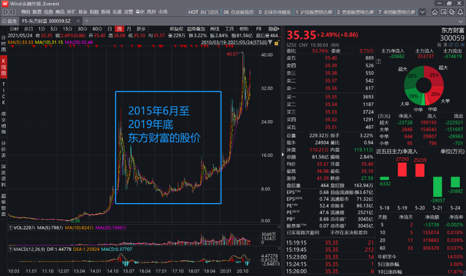Open the 前复权 adjustment dropdown
Viewport: 466px width, 276px height.
coord(176,29)
